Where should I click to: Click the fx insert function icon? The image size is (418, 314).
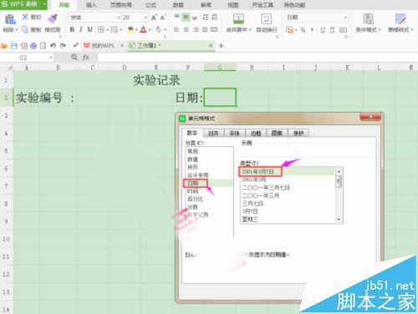pyautogui.click(x=85, y=58)
